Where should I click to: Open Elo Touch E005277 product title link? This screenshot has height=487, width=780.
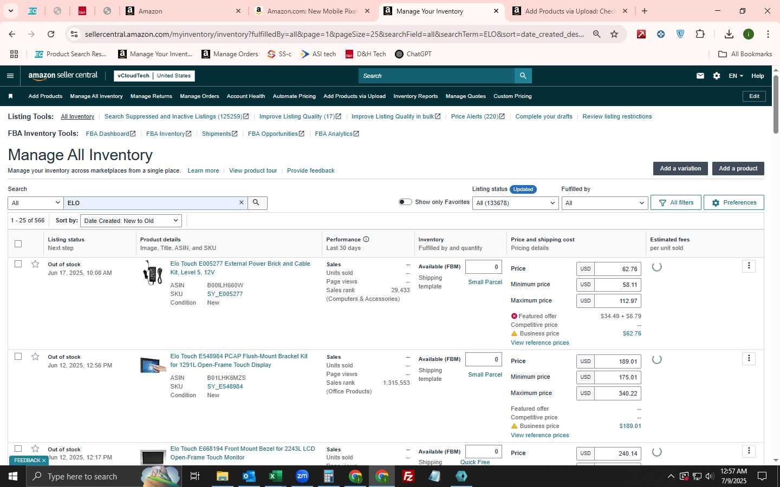(x=240, y=268)
